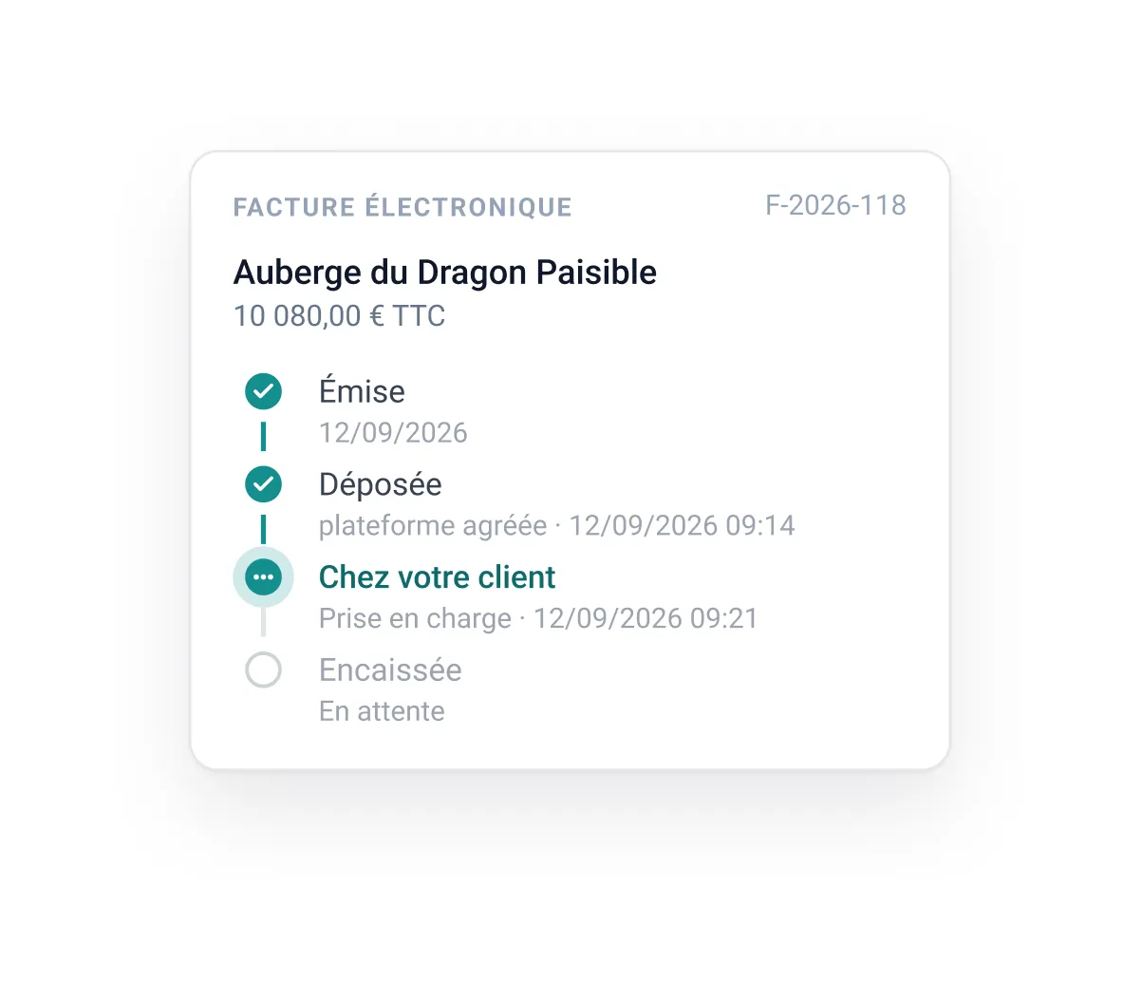
Task: Click the connector line below Déposée
Action: pos(263,528)
